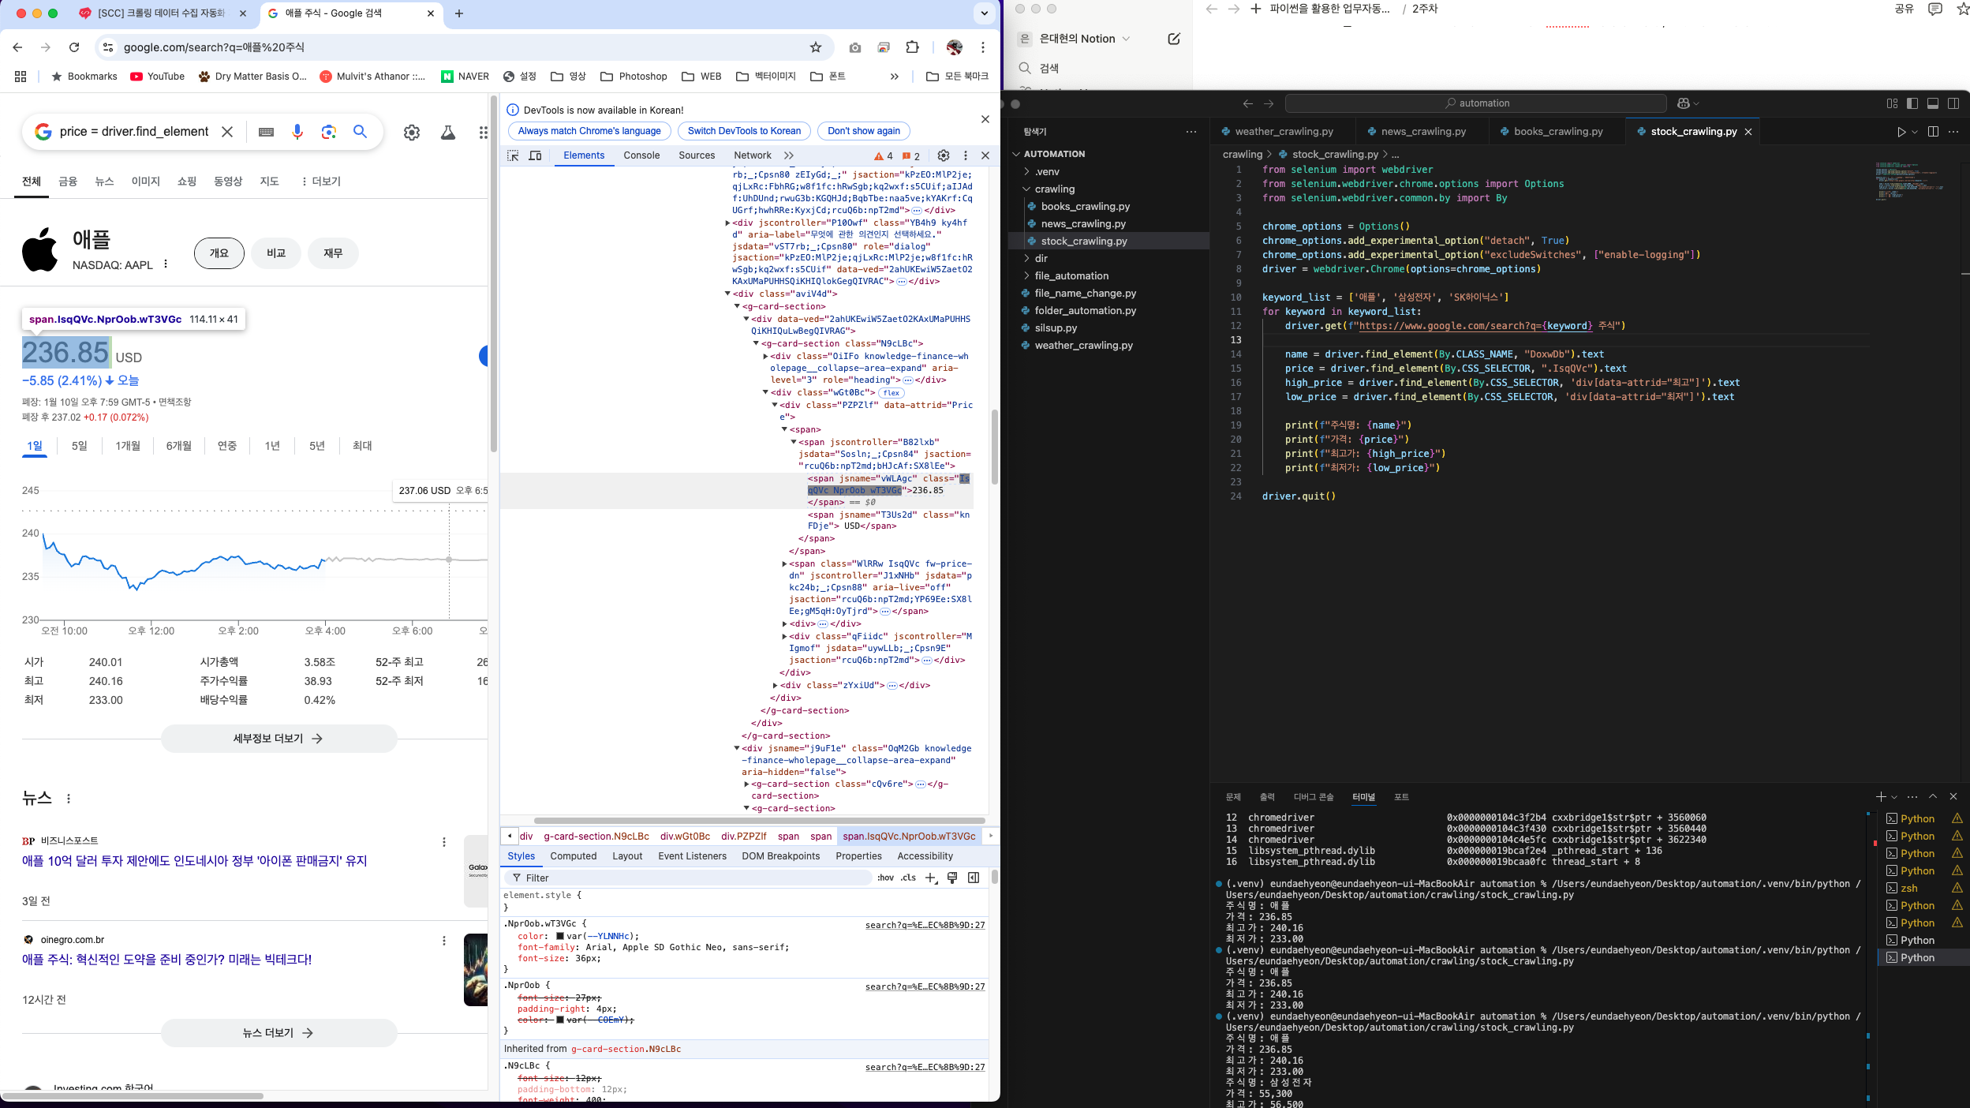Reload the Google search page
Screen dimensions: 1970x1108
(x=74, y=47)
